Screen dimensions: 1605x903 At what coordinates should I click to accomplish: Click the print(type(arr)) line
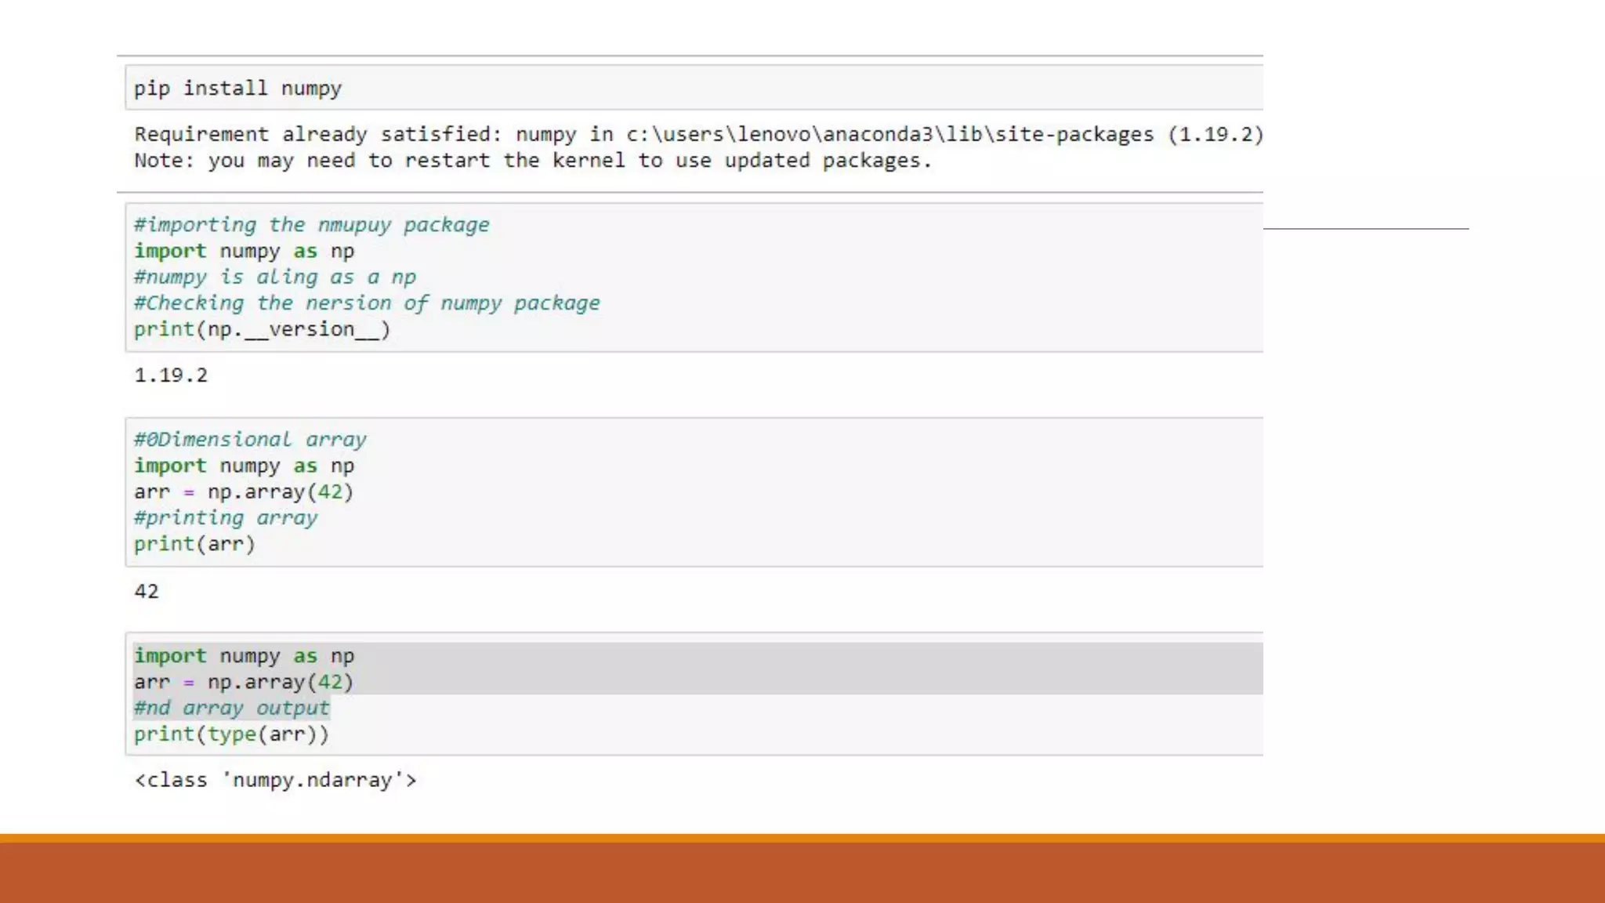[x=231, y=734]
